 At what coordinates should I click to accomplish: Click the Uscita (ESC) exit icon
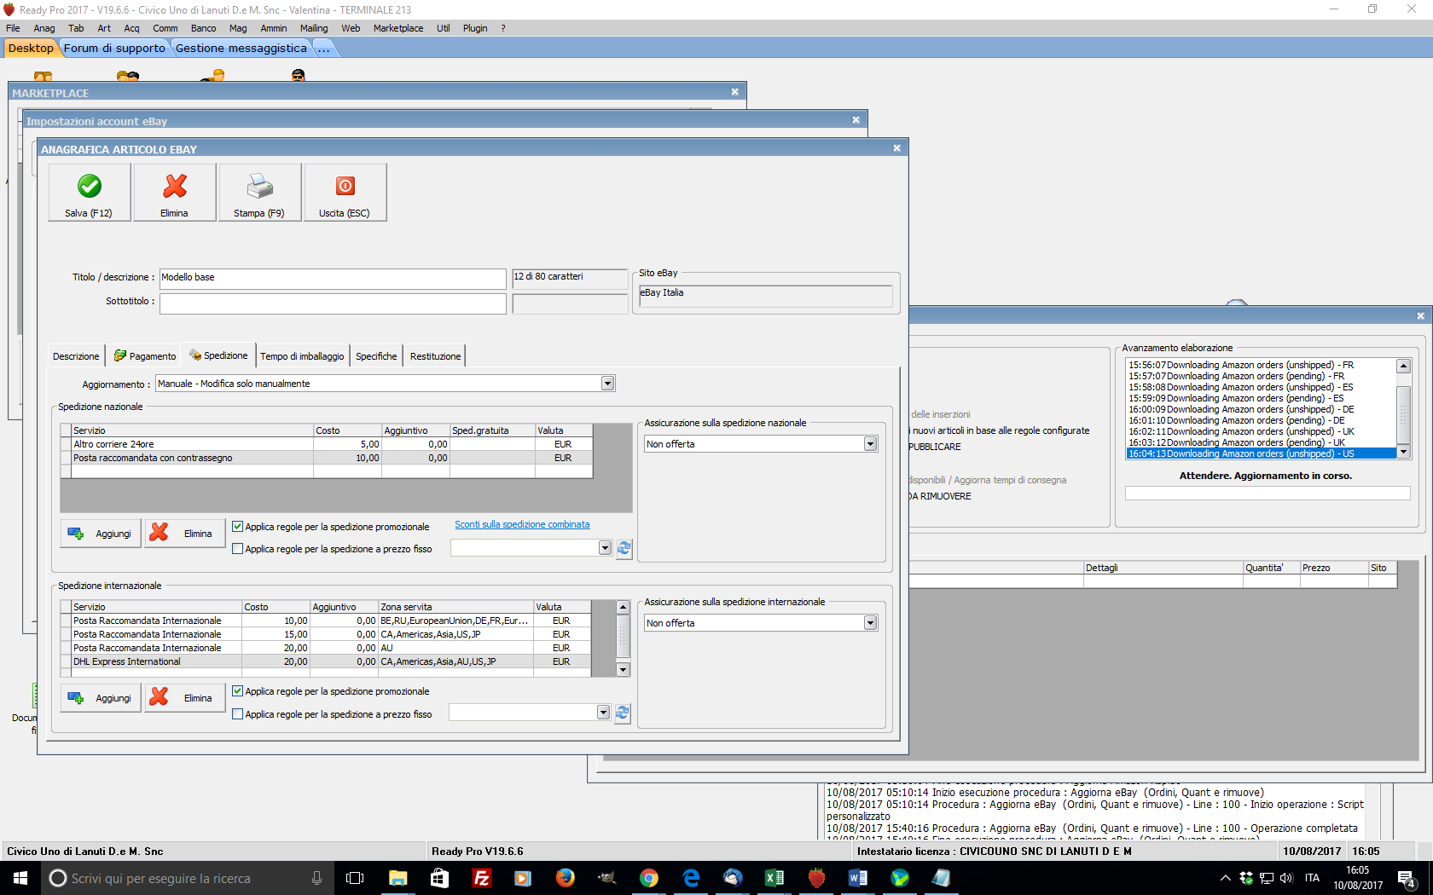[345, 187]
